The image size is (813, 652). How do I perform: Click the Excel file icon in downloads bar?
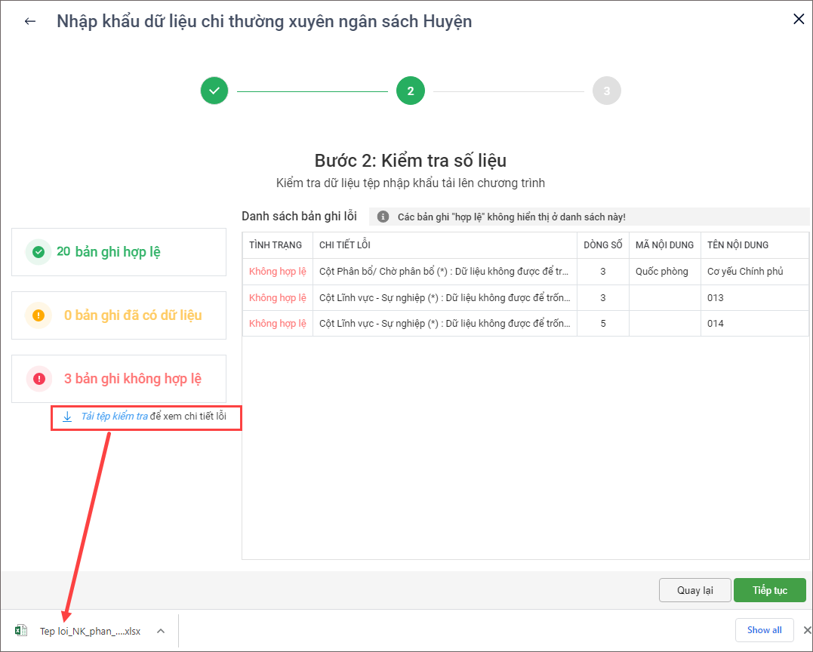21,630
